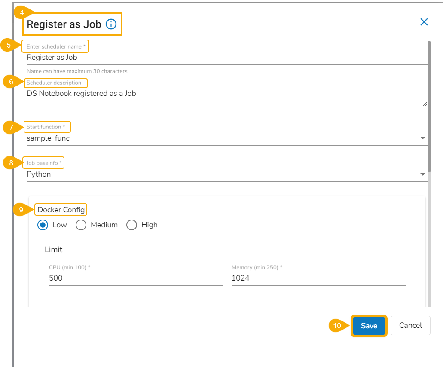Screen dimensions: 443x367
Task: Open the Start function dropdown arrow
Action: (x=423, y=138)
